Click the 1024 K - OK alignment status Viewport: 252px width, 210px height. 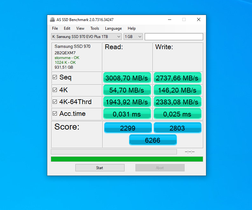(65, 63)
